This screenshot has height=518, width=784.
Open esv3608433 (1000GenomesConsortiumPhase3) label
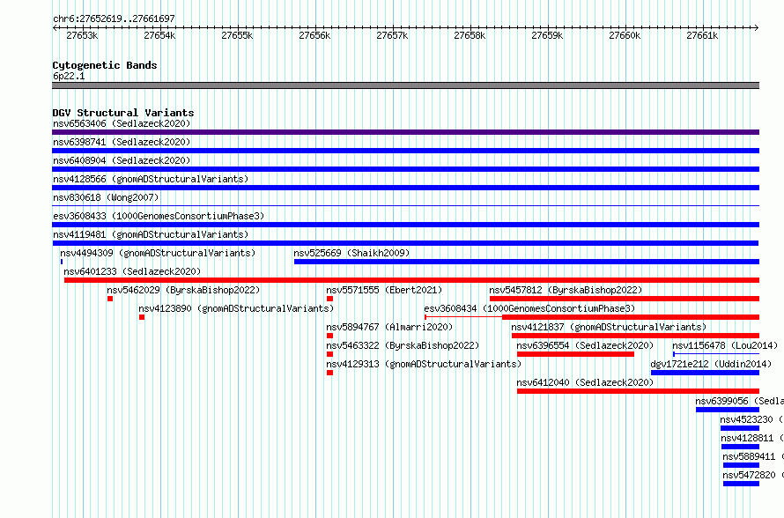159,216
